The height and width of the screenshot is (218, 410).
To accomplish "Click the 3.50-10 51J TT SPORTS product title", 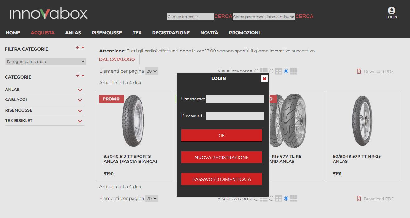I will [x=130, y=159].
